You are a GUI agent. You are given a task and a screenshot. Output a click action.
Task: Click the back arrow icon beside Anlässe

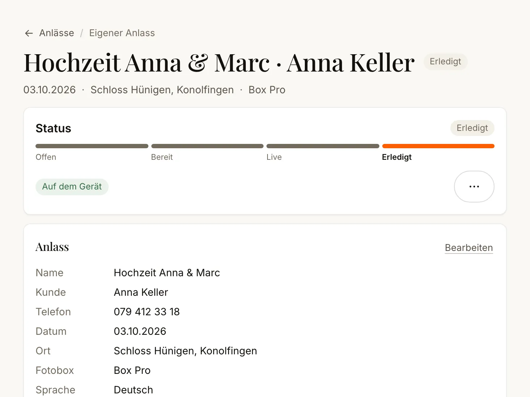click(29, 33)
